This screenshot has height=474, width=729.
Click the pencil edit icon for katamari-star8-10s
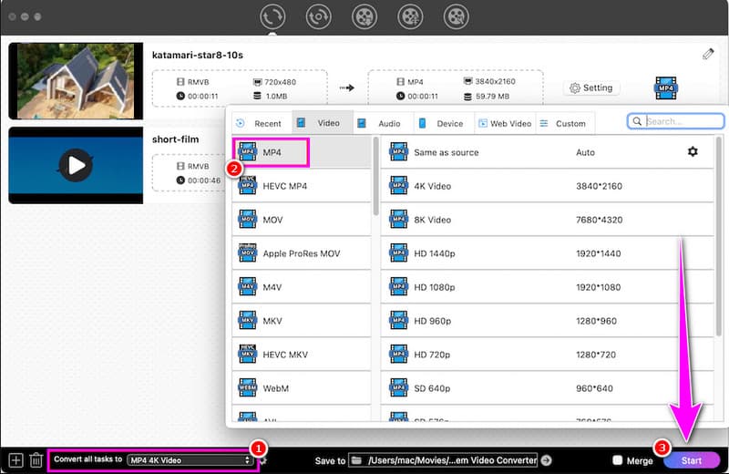point(708,55)
